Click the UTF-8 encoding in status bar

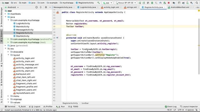(x=181, y=110)
